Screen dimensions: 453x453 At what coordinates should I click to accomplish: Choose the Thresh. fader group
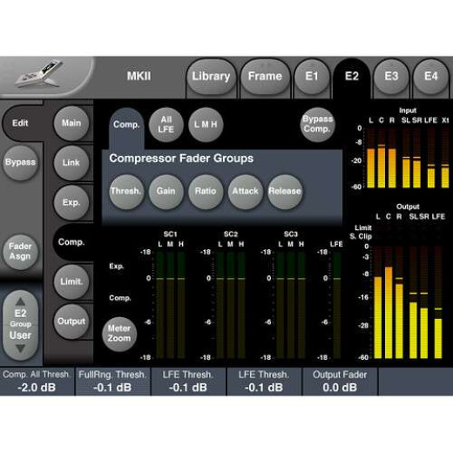(126, 192)
